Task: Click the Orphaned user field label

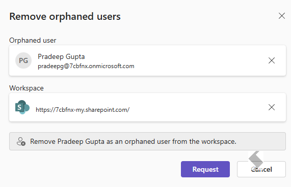Action: click(x=33, y=40)
